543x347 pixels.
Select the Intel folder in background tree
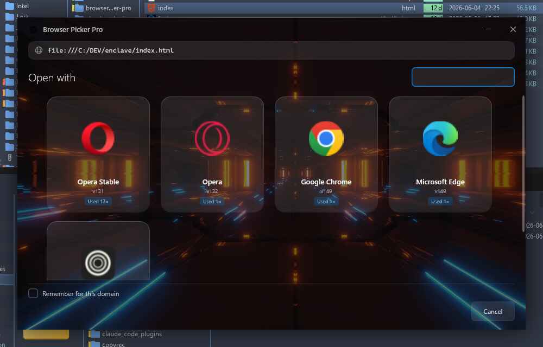point(22,6)
